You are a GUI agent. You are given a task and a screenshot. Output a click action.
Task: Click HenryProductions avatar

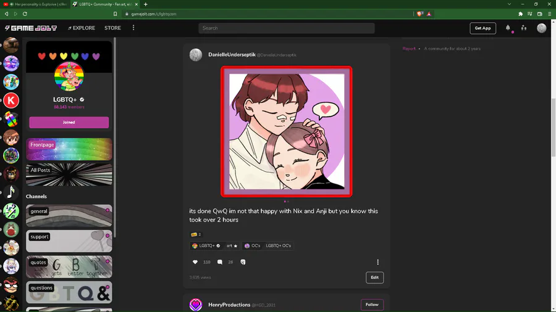pos(196,305)
